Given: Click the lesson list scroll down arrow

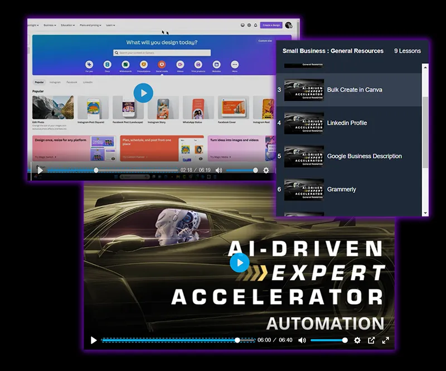Looking at the screenshot, I should tap(425, 213).
